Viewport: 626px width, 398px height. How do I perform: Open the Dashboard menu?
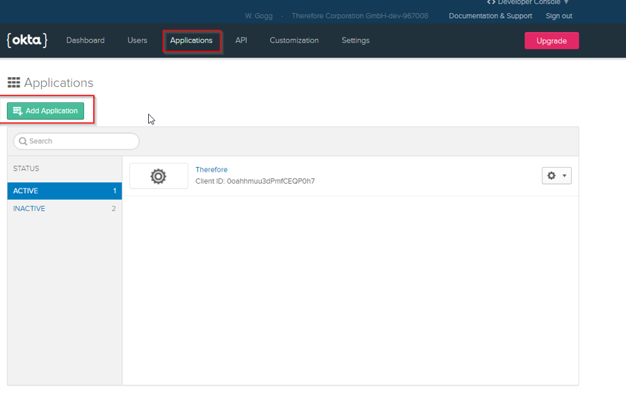point(86,40)
